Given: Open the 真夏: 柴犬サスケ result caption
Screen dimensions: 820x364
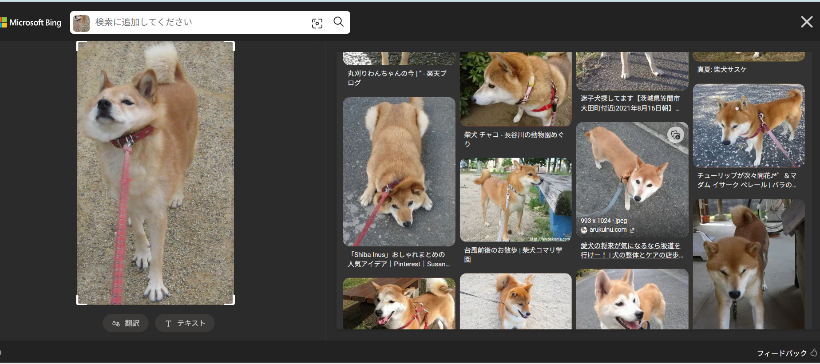Looking at the screenshot, I should tap(721, 70).
